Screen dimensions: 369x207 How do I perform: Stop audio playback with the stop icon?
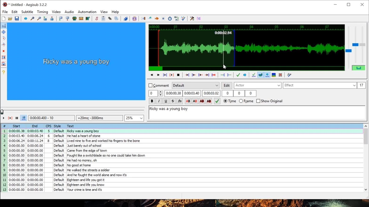pyautogui.click(x=178, y=75)
